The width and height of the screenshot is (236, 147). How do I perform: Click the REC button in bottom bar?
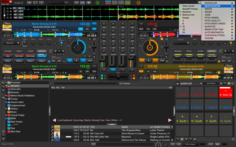click(173, 144)
